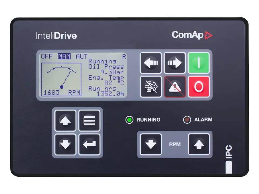Image resolution: width=259 pixels, height=194 pixels.
Task: Click the Running status text
Action: coord(103,61)
